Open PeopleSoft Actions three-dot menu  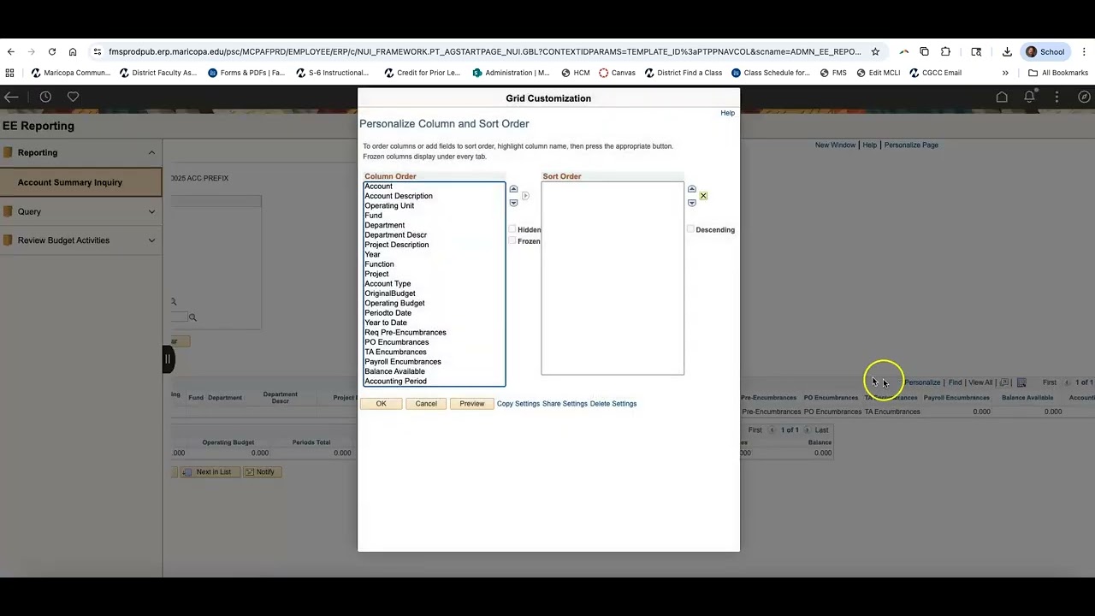(x=1057, y=97)
